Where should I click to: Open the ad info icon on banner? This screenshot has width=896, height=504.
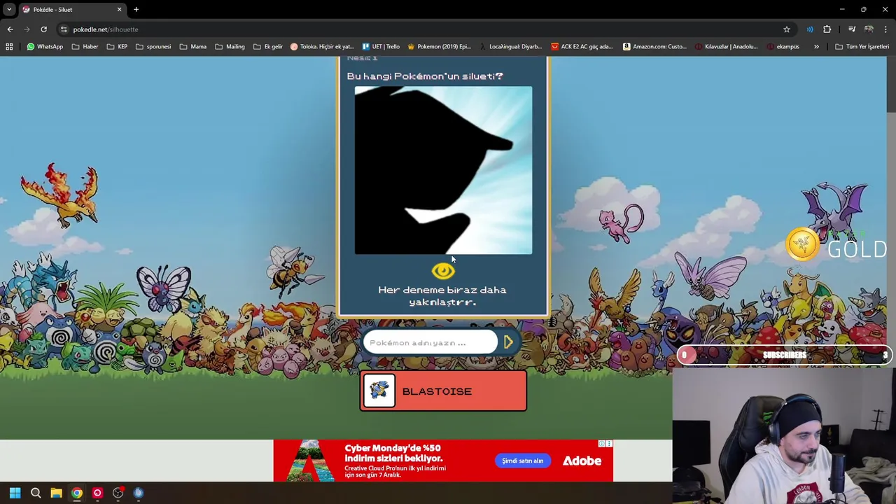601,444
